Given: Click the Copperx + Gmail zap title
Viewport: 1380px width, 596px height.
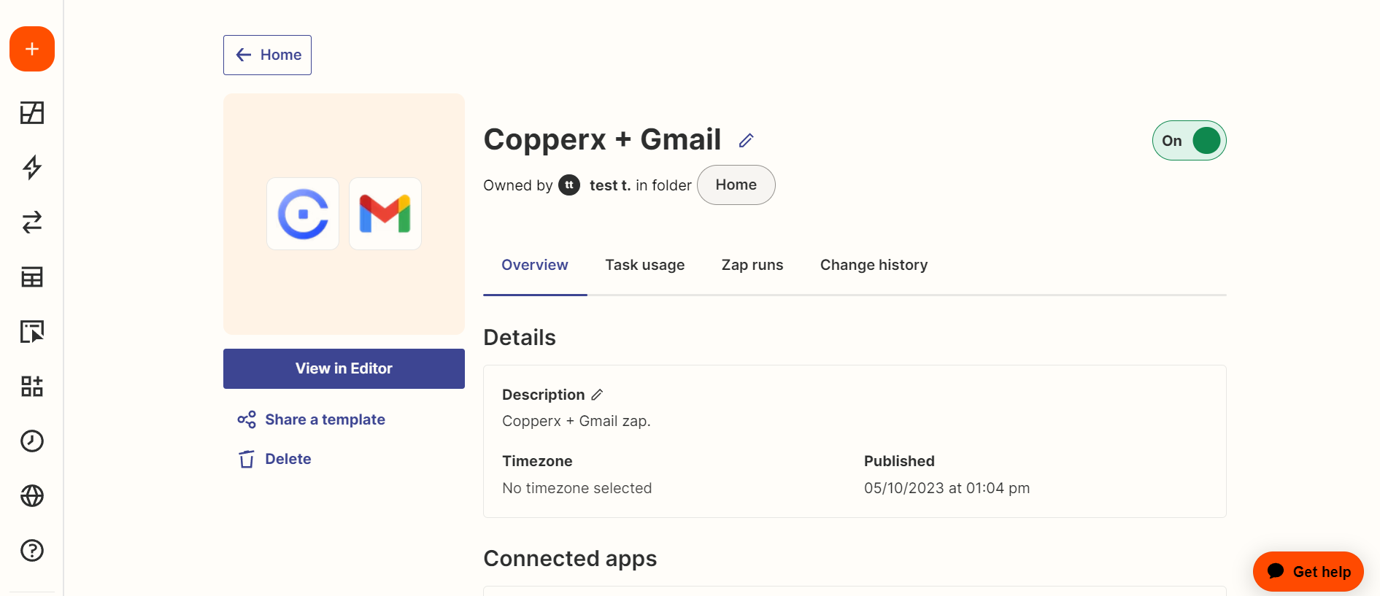Looking at the screenshot, I should 602,139.
